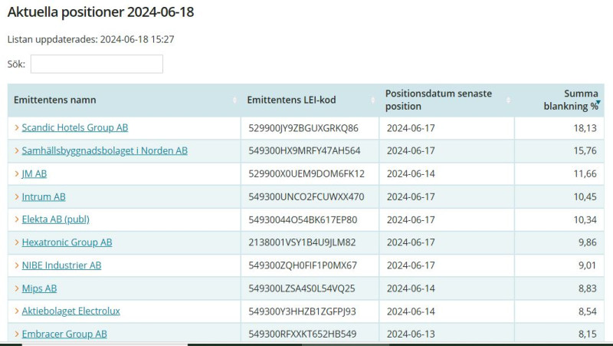
Task: Select LEI code 549300Y3HHZB1ZGFPJ93
Action: click(302, 311)
